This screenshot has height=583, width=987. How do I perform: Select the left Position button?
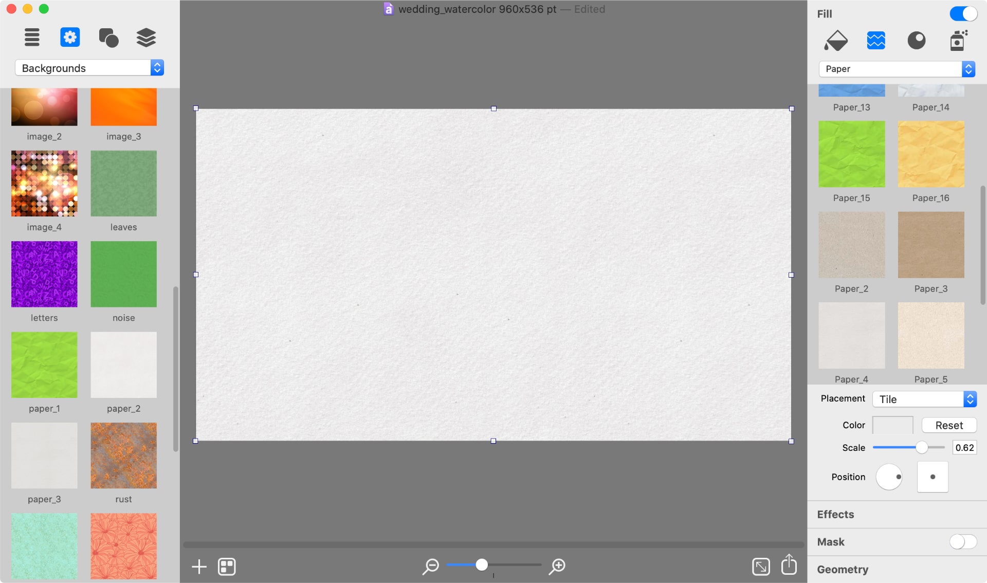[889, 477]
